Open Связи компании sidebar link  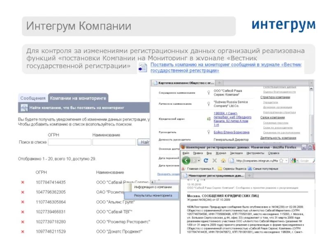[273, 117]
